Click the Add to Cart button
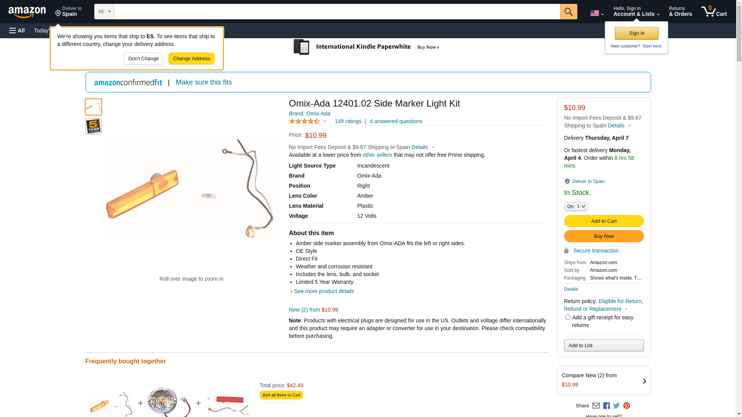742x417 pixels. pos(604,221)
